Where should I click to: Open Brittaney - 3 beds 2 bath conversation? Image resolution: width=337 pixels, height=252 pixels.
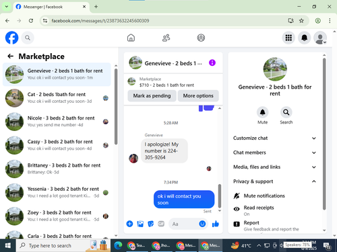pyautogui.click(x=57, y=169)
